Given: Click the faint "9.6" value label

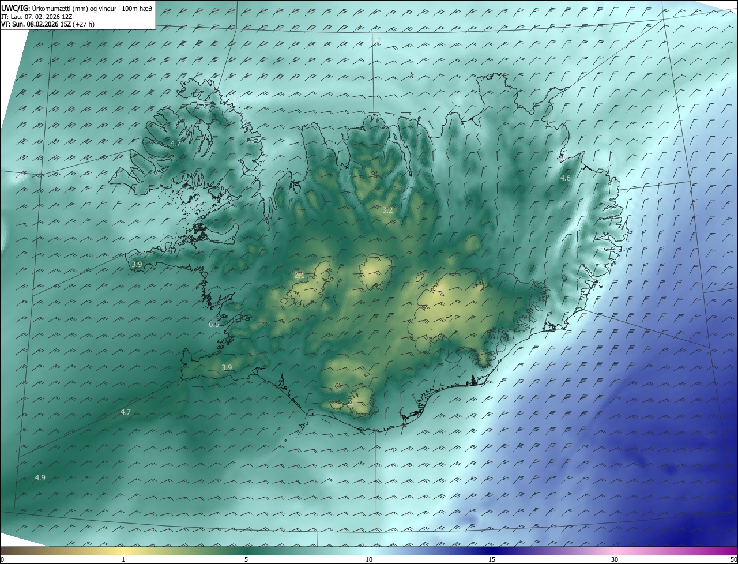Looking at the screenshot, I should (234, 100).
